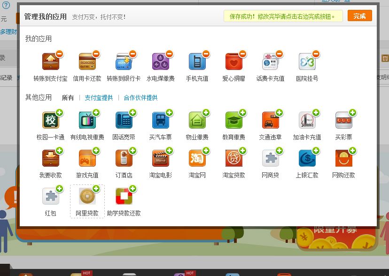Click the 手机充值 label
This screenshot has height=276, width=389.
tap(197, 78)
